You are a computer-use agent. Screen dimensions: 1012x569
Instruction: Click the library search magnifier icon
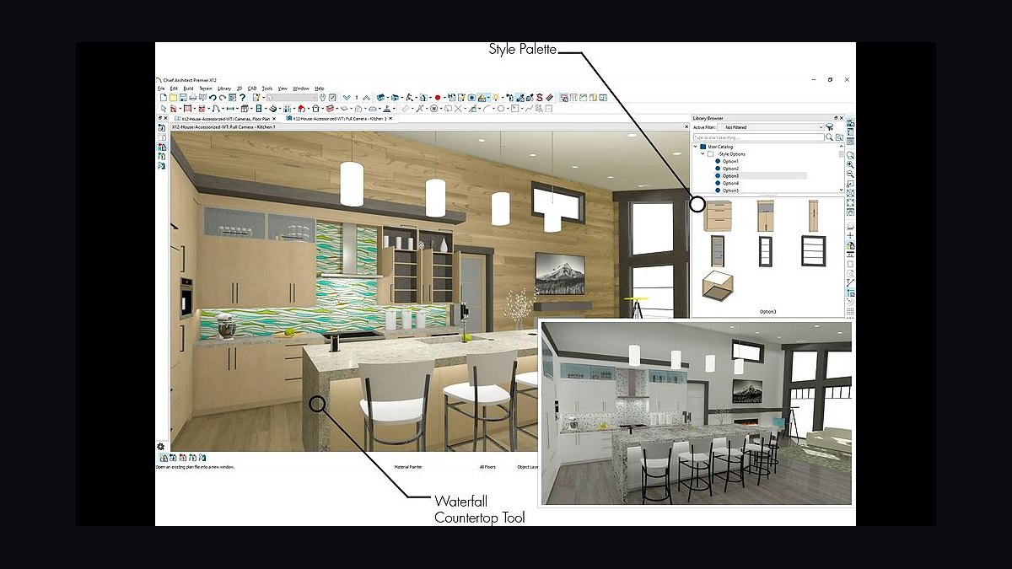[829, 137]
